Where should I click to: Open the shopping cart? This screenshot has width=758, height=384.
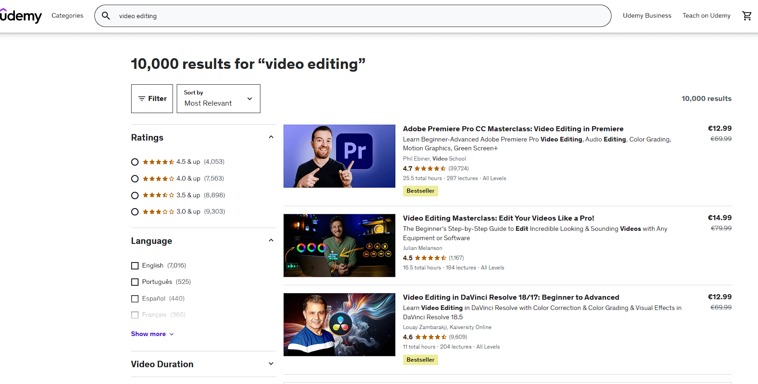tap(747, 16)
